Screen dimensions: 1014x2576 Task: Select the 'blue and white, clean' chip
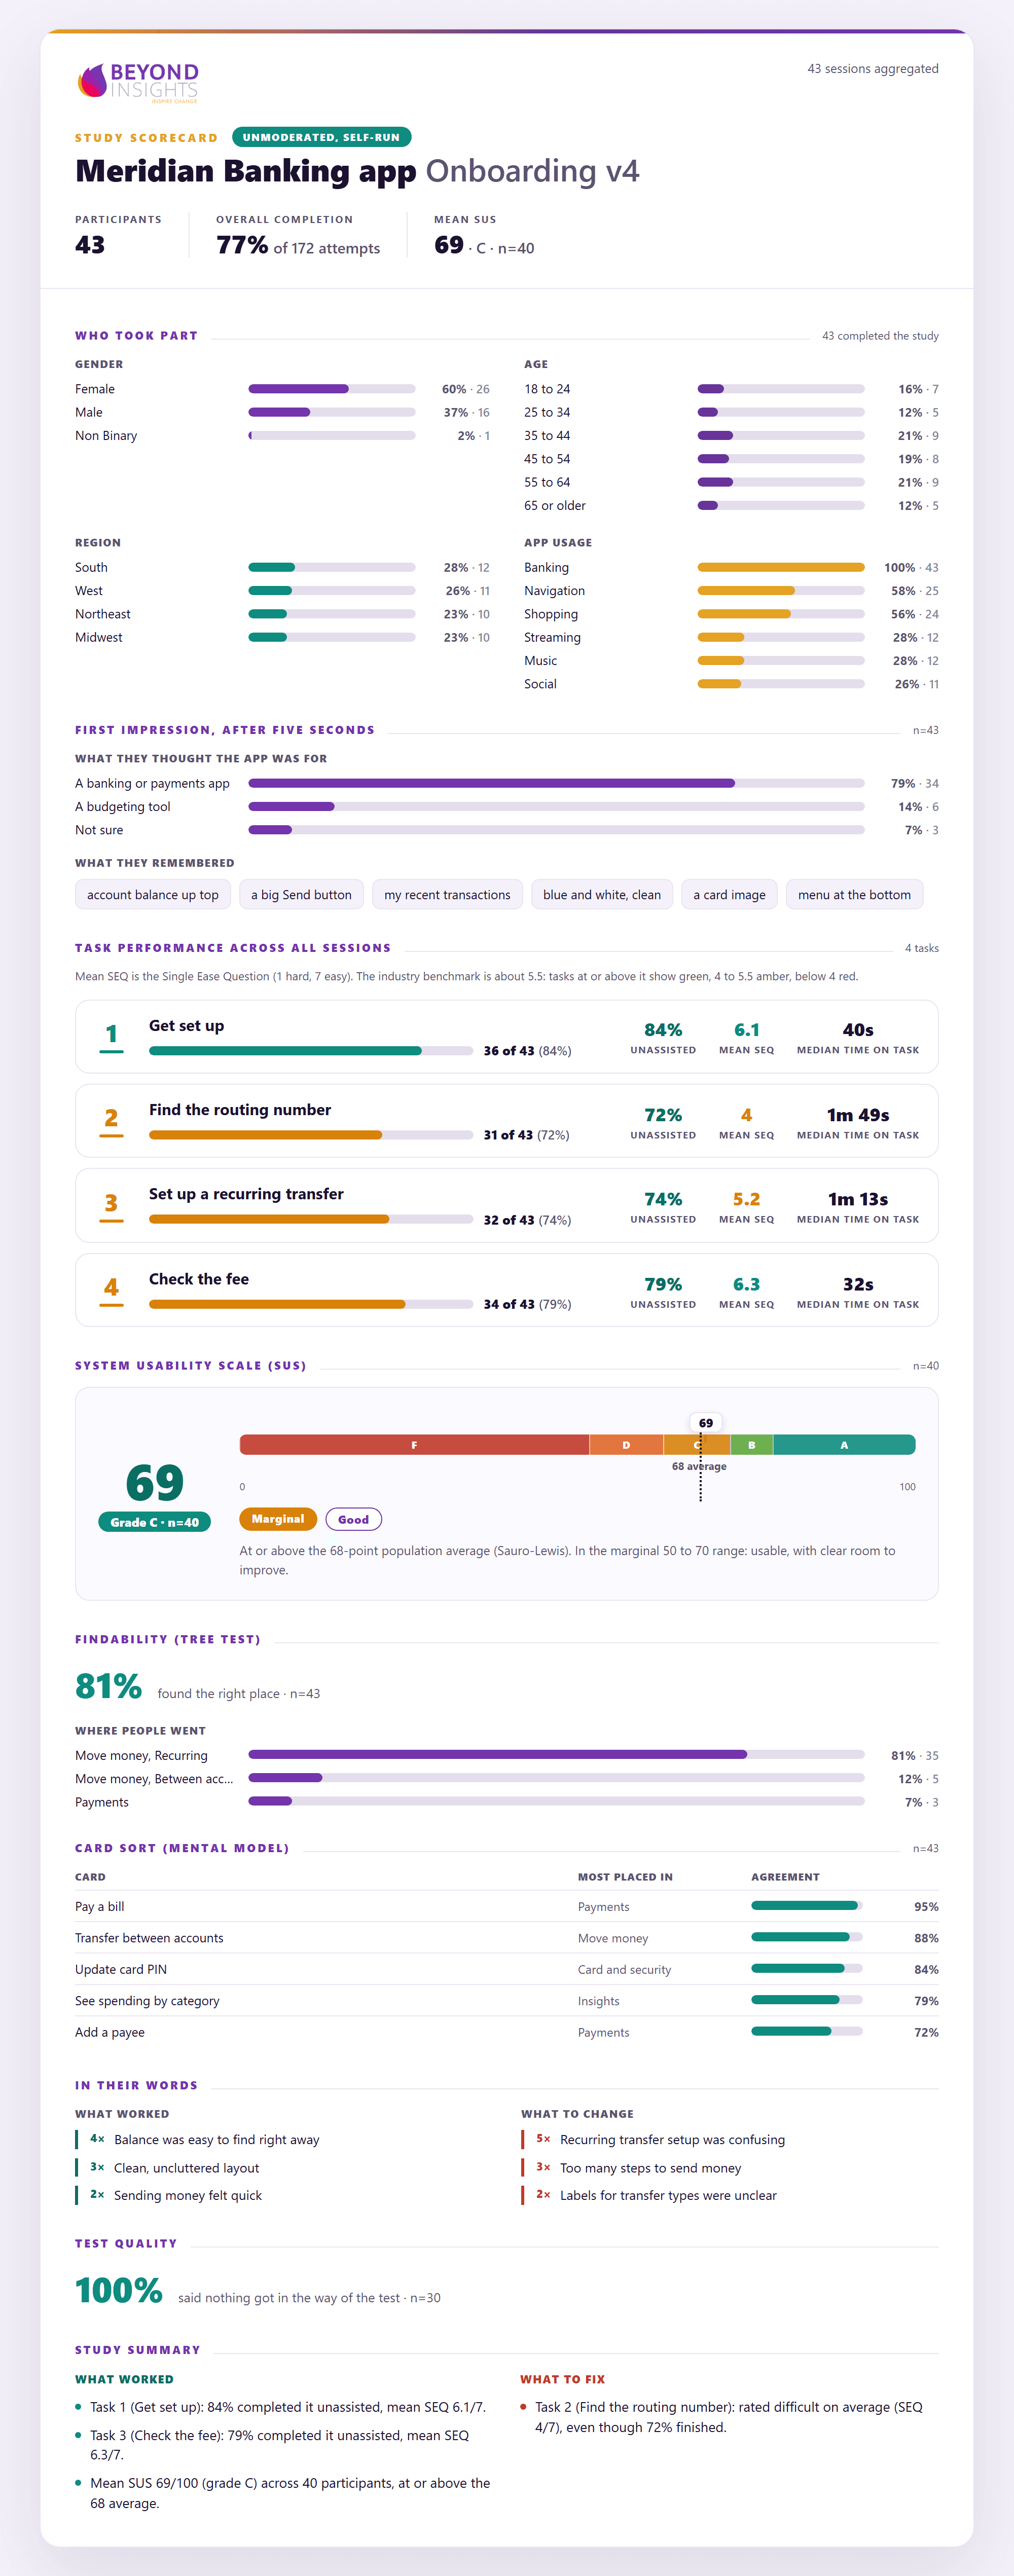pyautogui.click(x=602, y=895)
